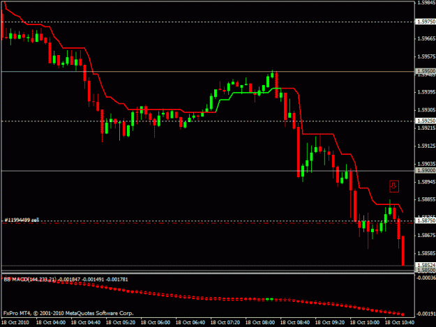Click the '18 Oct 10:40' time label
This screenshot has width=436, height=327.
tap(400, 322)
